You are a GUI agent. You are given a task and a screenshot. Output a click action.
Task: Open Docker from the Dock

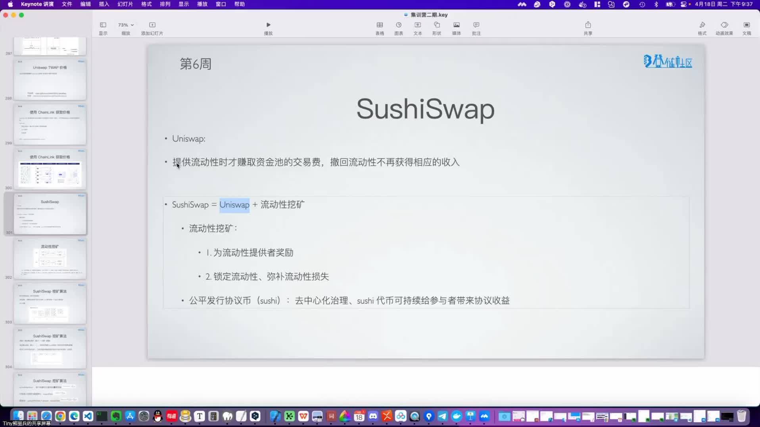457,416
